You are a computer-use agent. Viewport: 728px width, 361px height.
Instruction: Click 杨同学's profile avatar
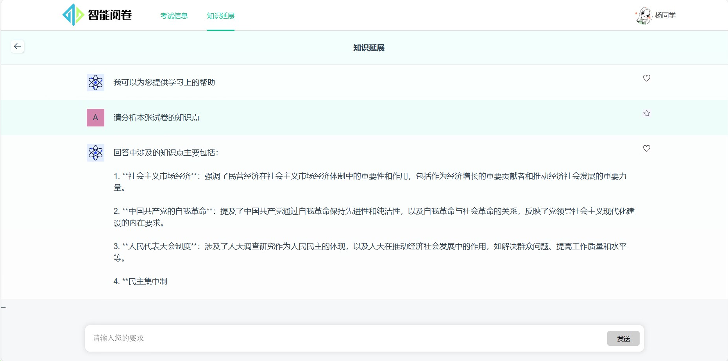point(644,15)
